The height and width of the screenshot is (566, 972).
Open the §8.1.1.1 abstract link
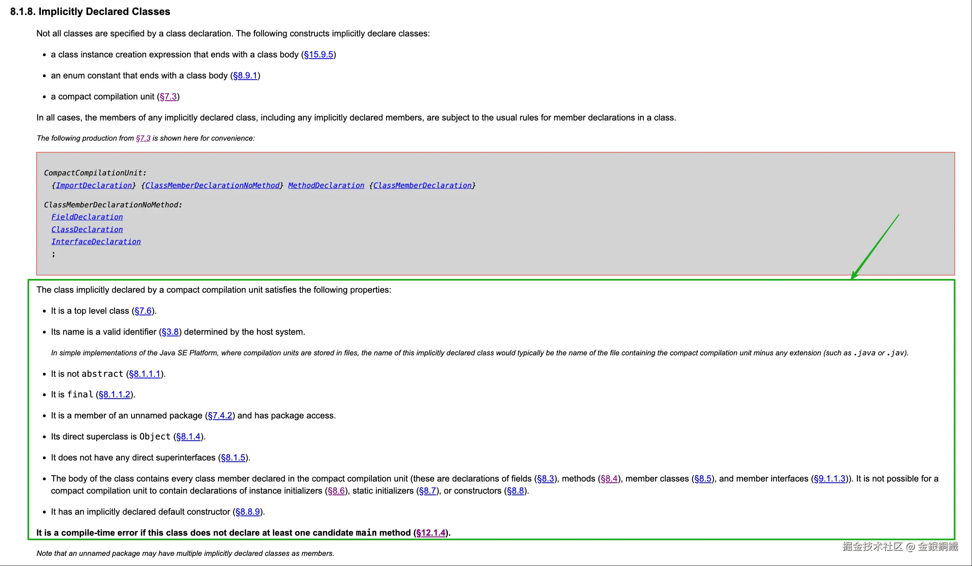145,374
